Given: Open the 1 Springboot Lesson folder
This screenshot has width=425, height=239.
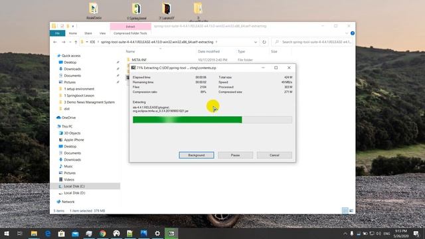Looking at the screenshot, I should (x=79, y=96).
